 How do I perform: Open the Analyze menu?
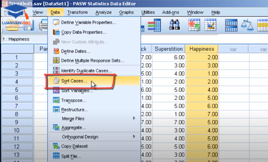[103, 12]
